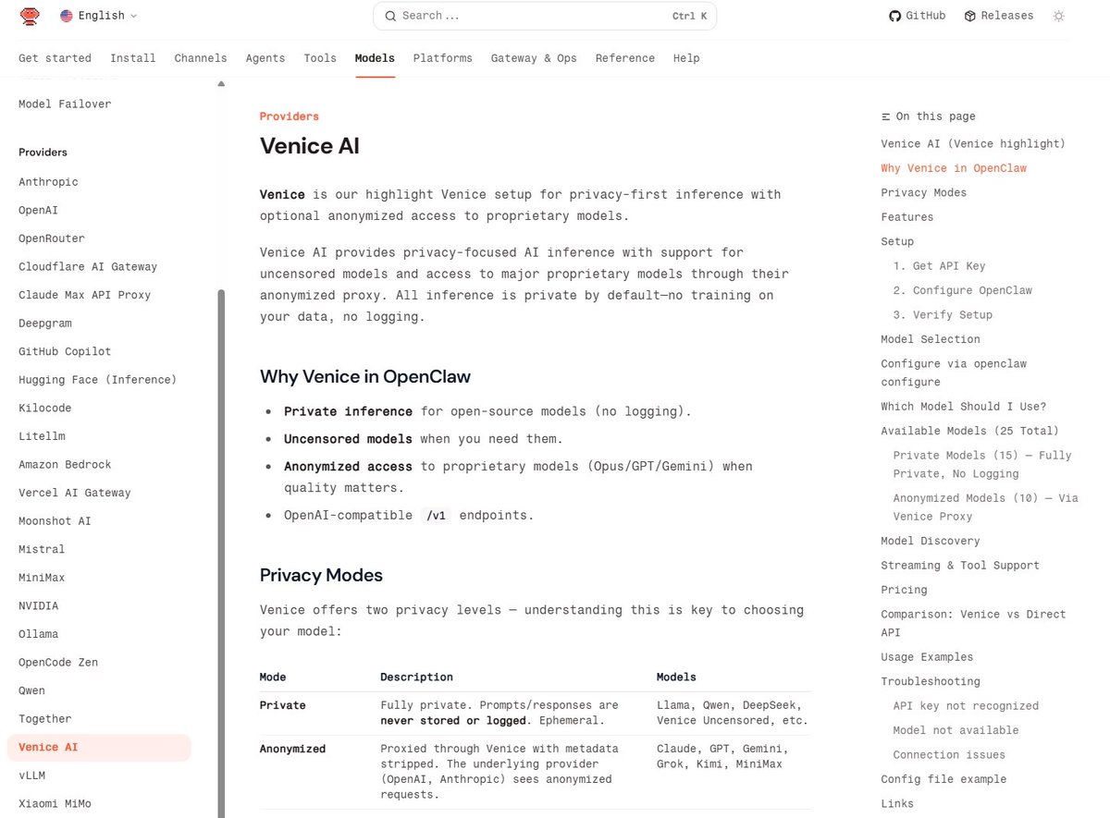Switch to the Get started tab
This screenshot has height=818, width=1110.
(55, 58)
